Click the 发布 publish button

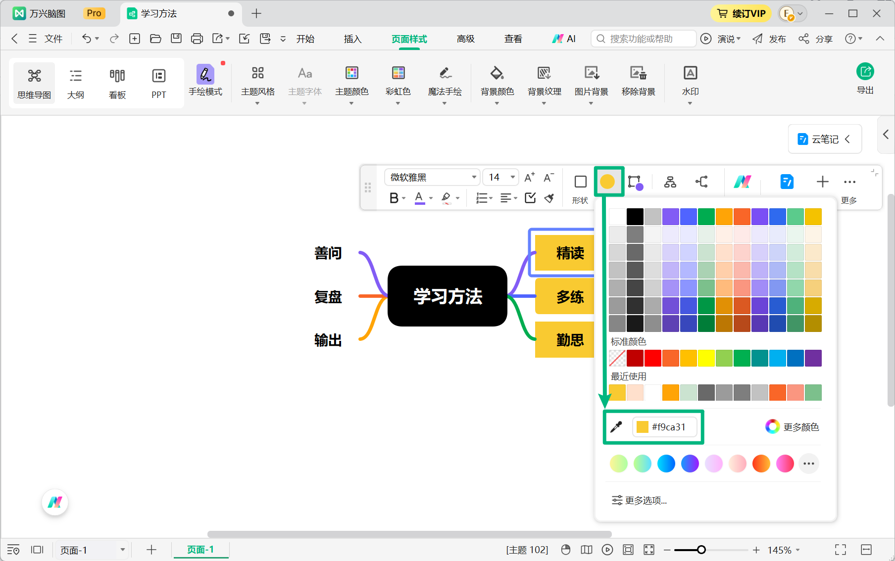(x=769, y=39)
